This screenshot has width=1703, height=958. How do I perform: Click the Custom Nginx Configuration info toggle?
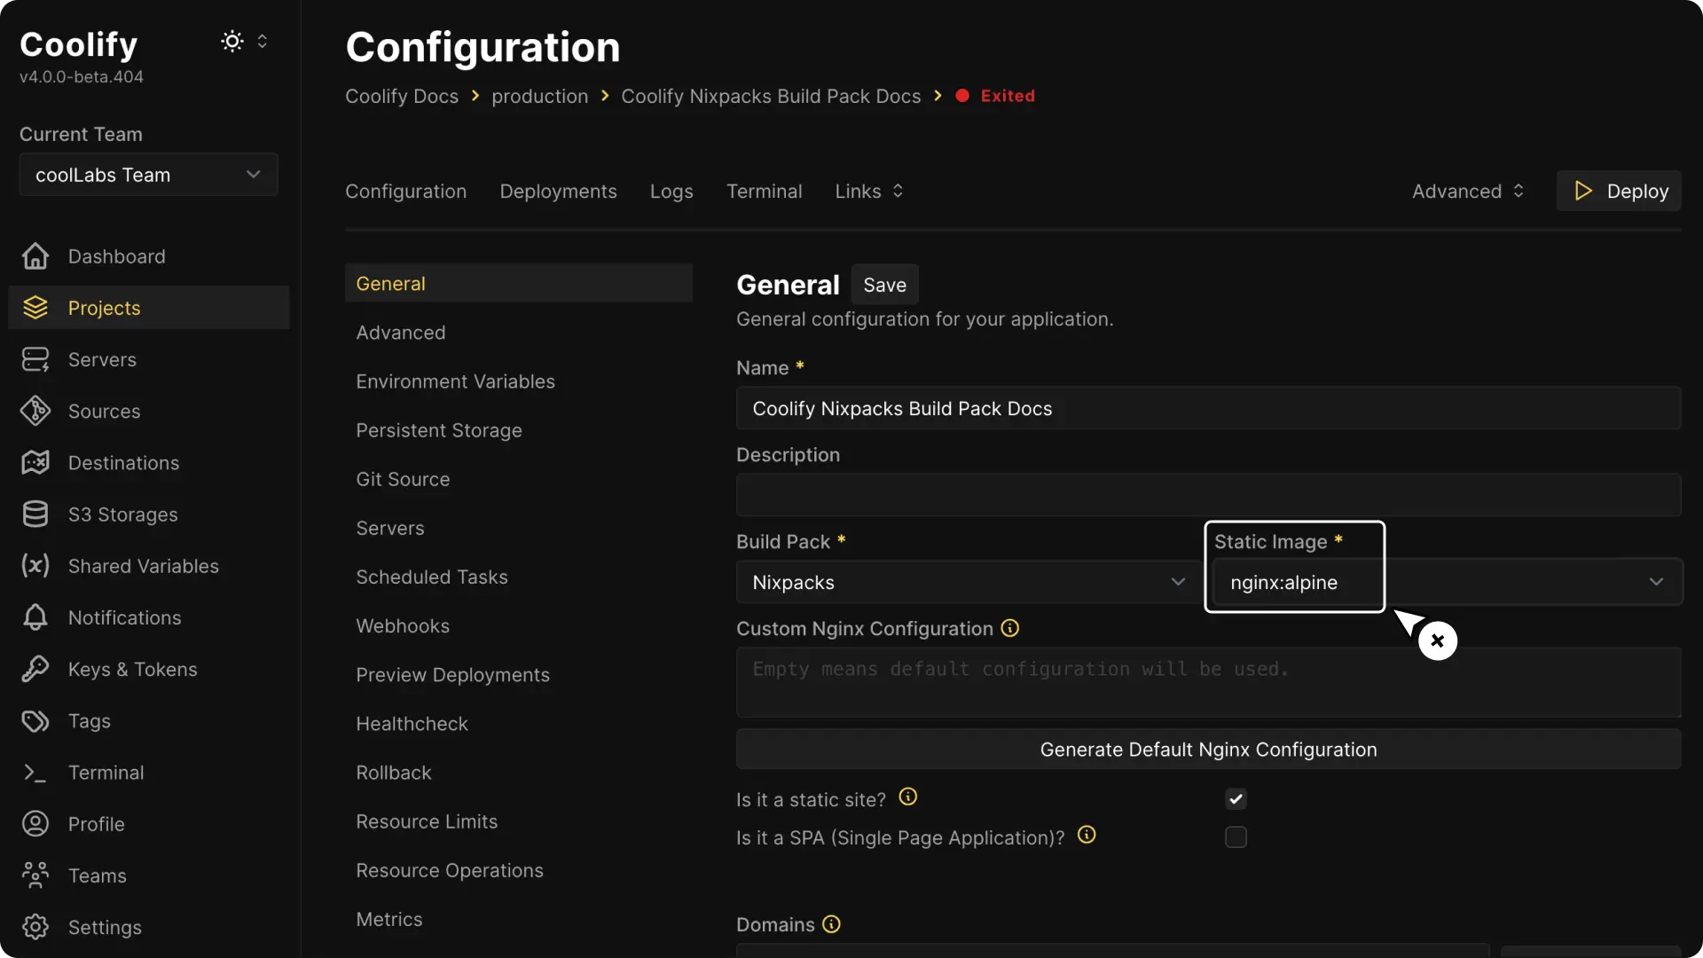[x=1010, y=628]
